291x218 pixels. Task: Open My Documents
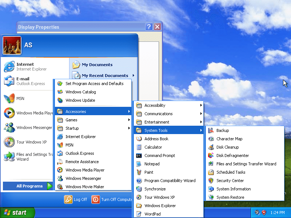(x=104, y=65)
